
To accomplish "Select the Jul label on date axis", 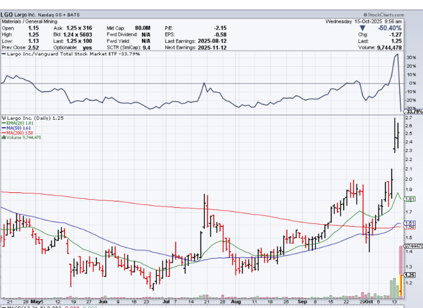I will pos(166,302).
